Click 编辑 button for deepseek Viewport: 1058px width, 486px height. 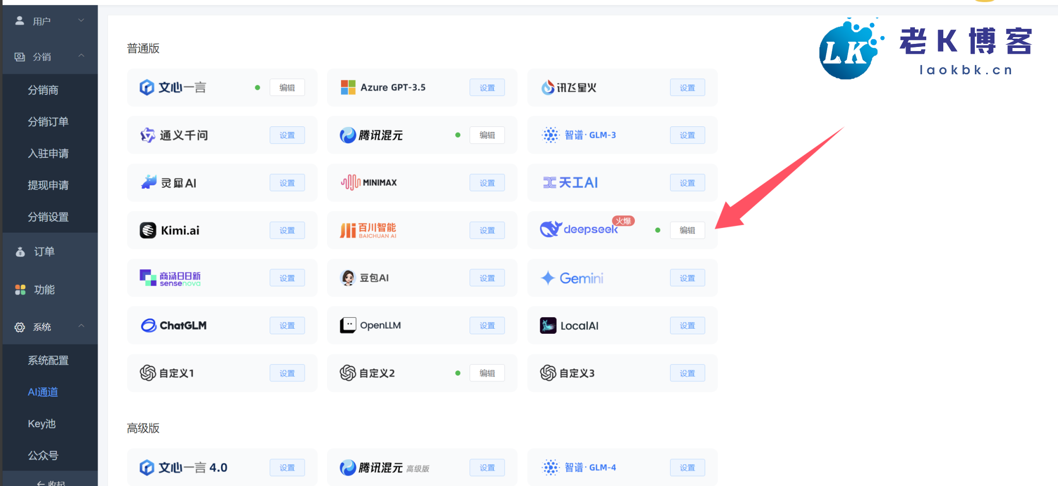(x=687, y=230)
